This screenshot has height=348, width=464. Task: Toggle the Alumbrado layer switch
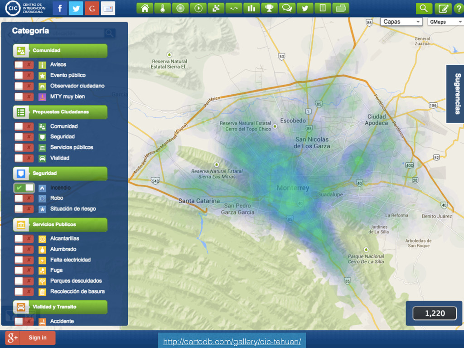click(x=24, y=250)
